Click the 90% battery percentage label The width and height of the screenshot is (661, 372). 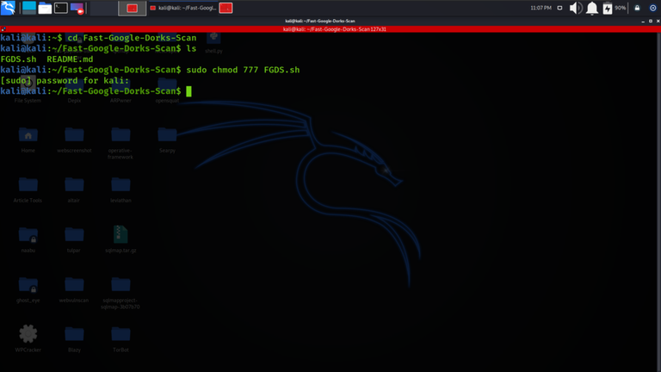620,8
